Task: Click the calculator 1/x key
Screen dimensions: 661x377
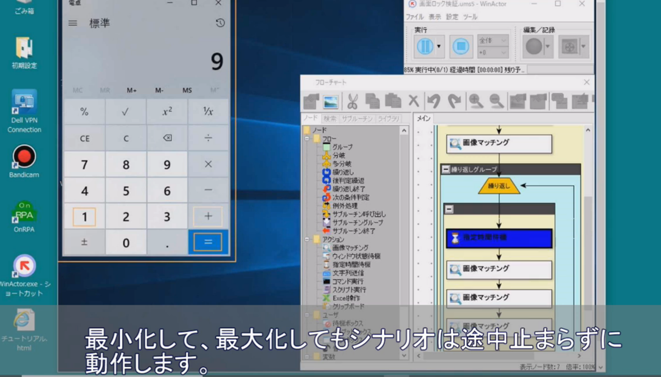Action: pyautogui.click(x=208, y=112)
